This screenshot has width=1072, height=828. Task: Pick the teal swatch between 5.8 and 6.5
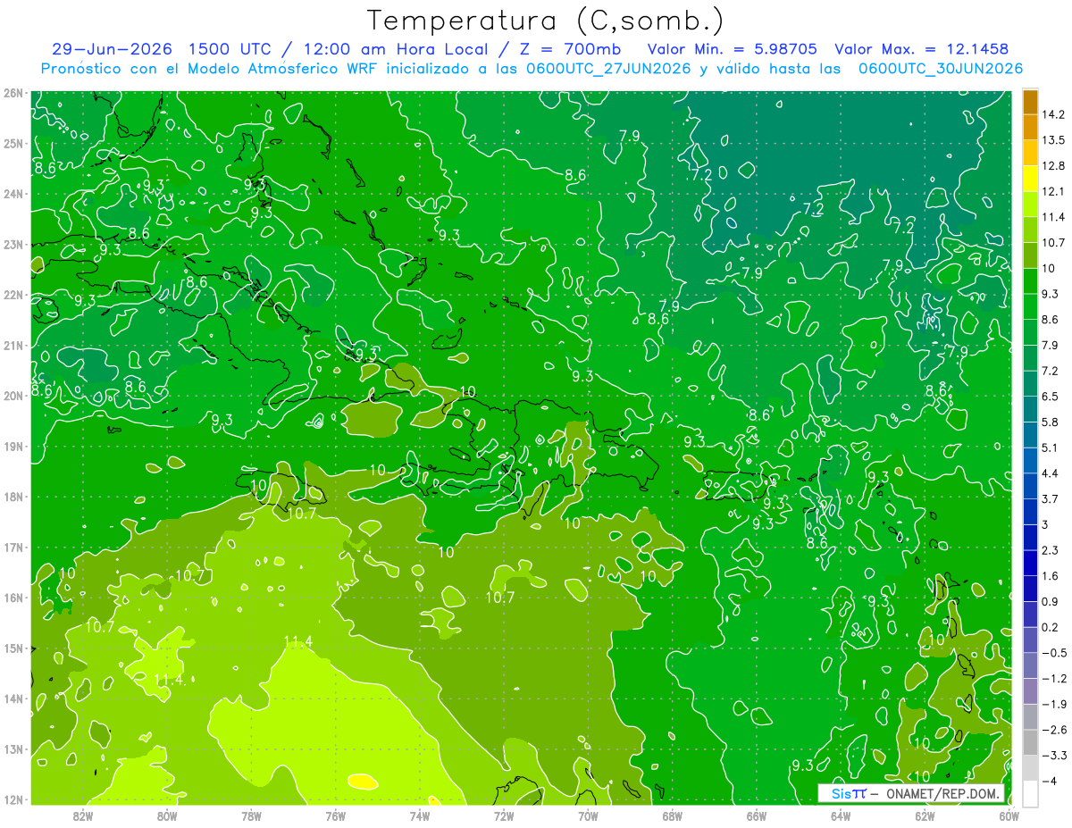point(1030,409)
